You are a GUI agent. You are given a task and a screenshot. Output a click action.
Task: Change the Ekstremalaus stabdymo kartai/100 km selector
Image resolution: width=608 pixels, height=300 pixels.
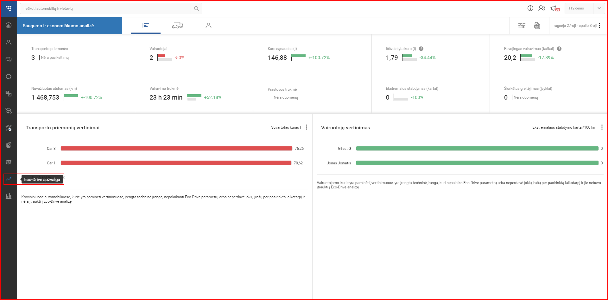point(564,127)
